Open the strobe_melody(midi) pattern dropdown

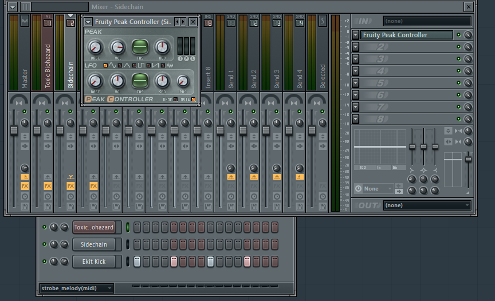[x=76, y=288]
